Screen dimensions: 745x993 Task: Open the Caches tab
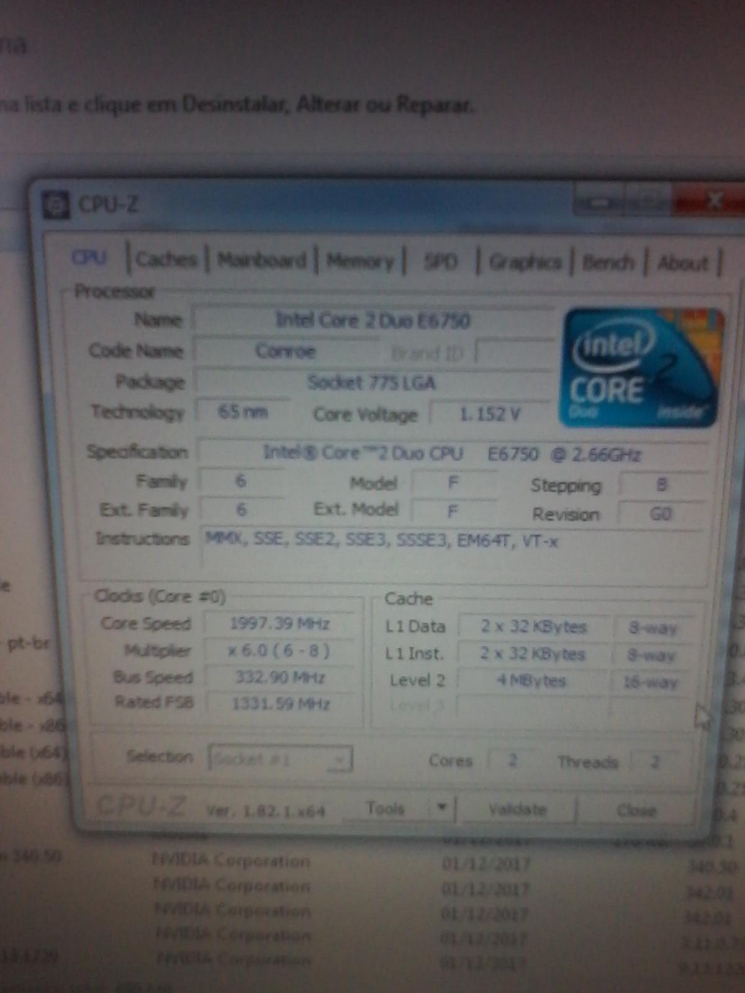tap(166, 259)
